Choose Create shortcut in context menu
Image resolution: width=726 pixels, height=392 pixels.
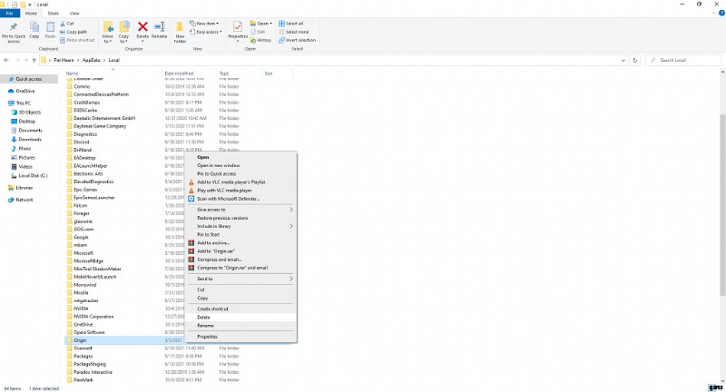pos(240,309)
